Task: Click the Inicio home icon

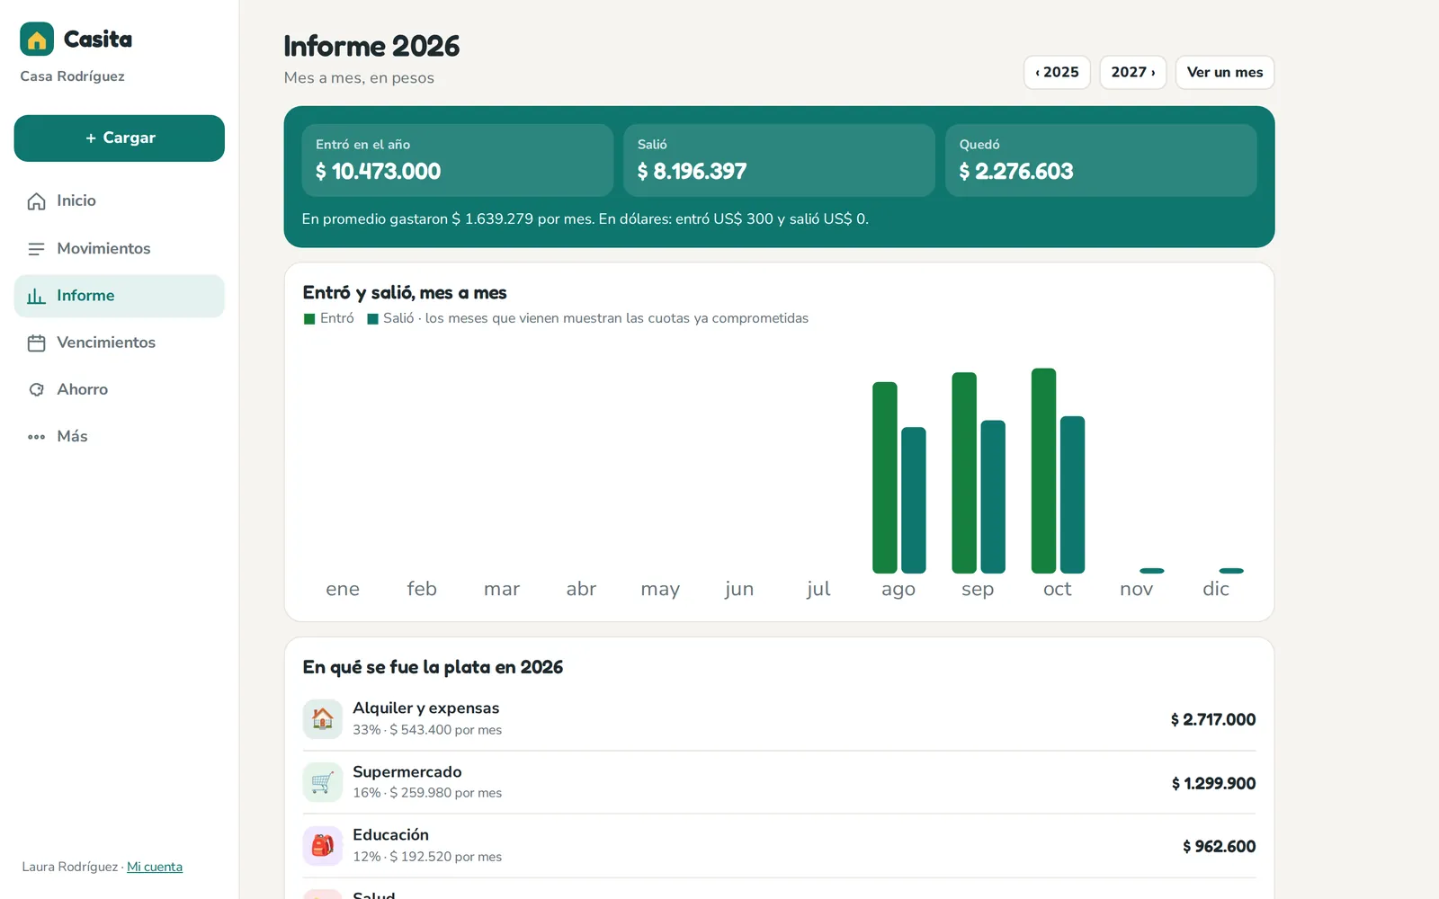Action: [36, 201]
